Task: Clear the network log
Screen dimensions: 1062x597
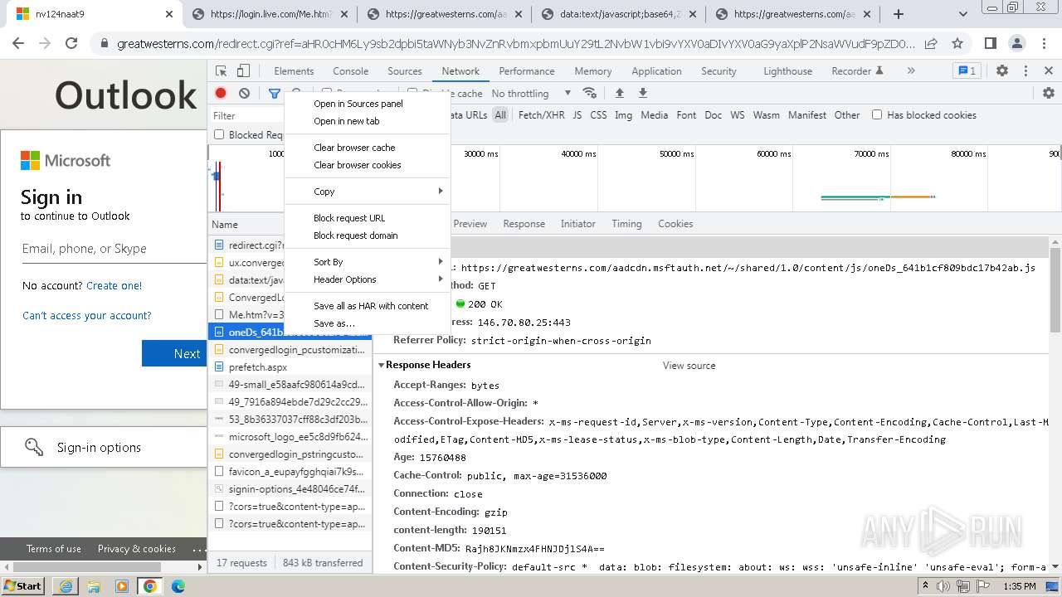Action: pos(244,94)
